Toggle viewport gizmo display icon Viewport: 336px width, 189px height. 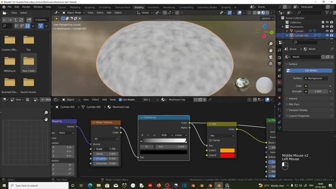[x=229, y=13]
